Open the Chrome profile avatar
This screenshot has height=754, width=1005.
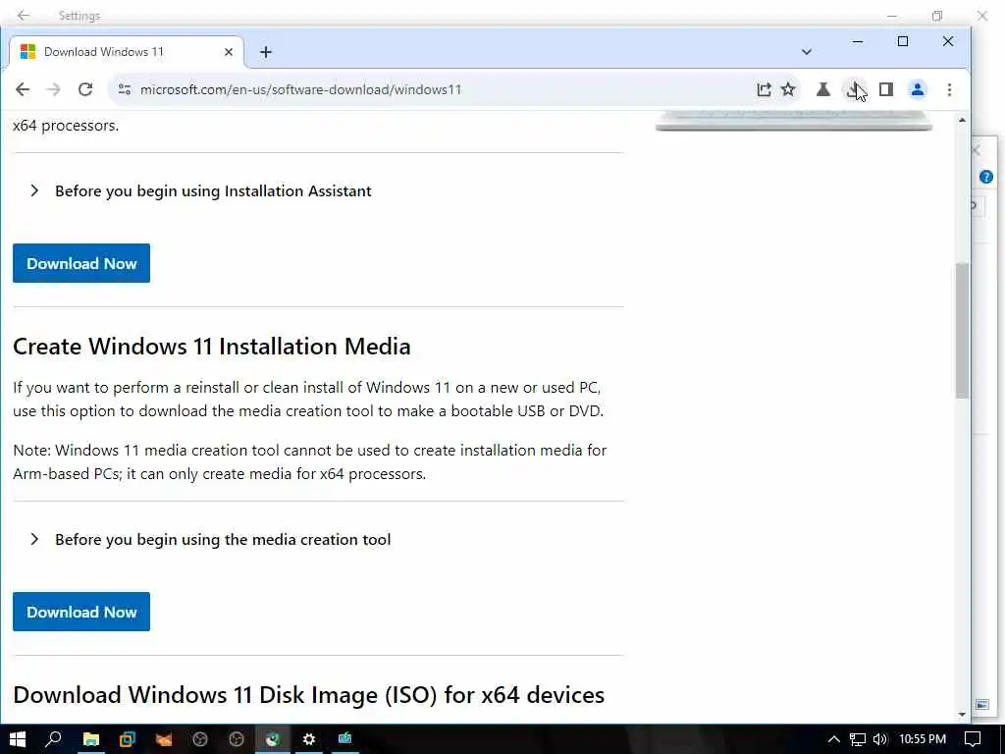(918, 89)
